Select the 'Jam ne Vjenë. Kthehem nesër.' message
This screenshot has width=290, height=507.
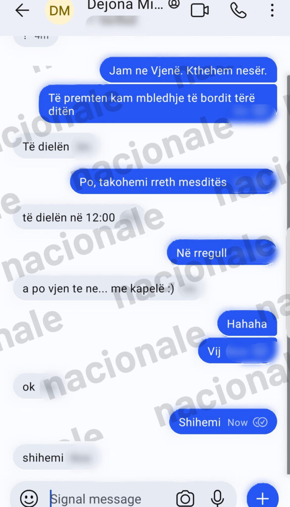tap(188, 70)
